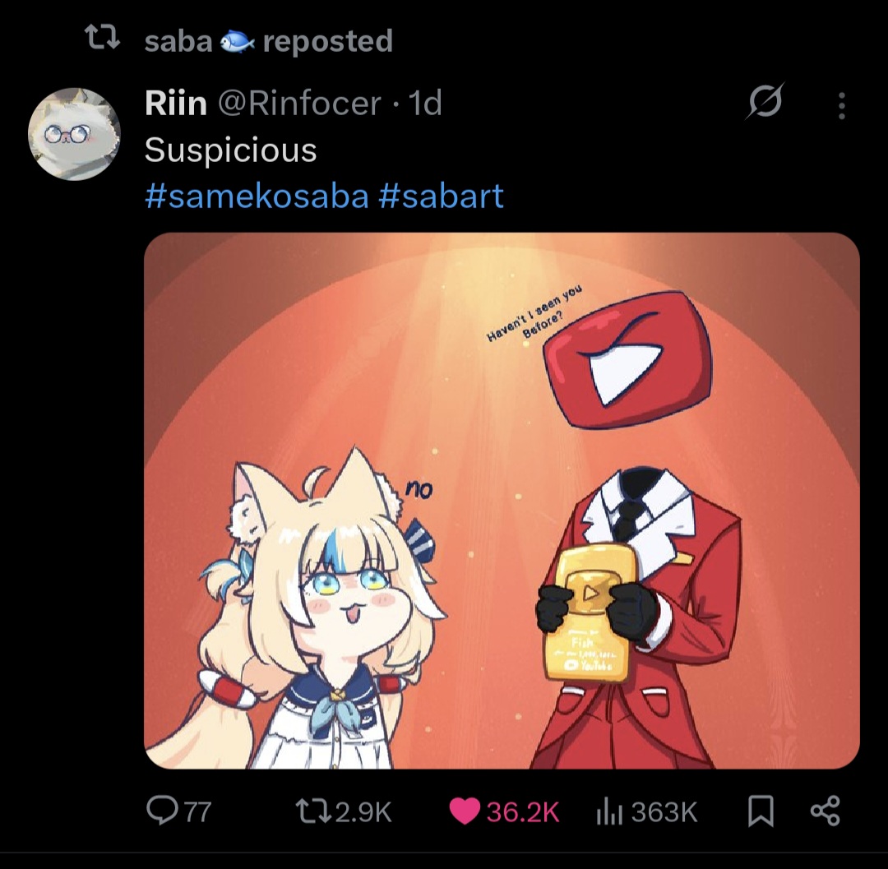Open the fan art image full view
Viewport: 888px width, 869px height.
[502, 501]
